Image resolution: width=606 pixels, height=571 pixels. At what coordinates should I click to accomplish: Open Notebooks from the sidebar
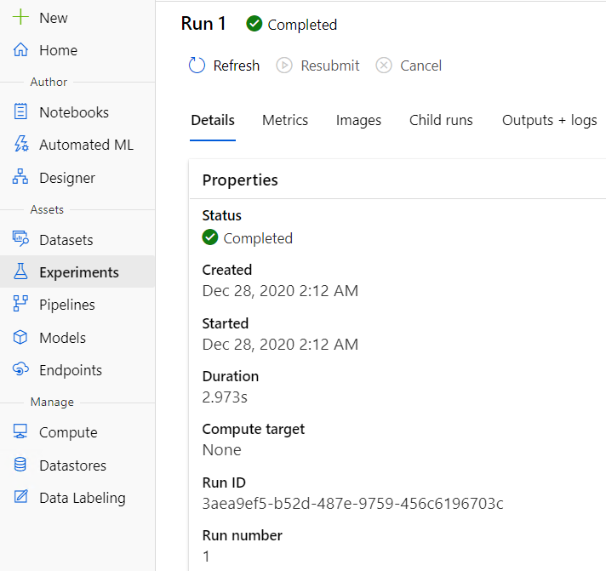point(74,112)
